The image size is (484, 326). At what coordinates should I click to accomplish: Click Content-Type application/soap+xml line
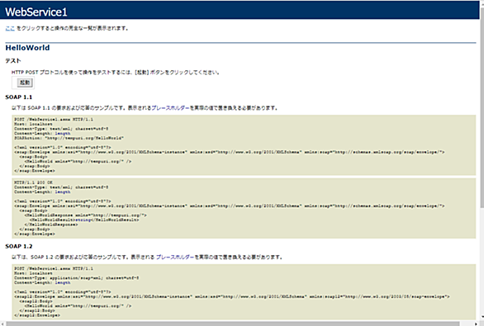click(x=77, y=278)
